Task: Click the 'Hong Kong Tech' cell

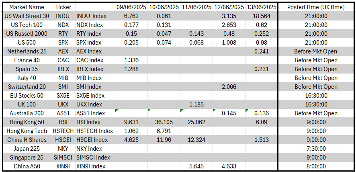Action: point(27,131)
